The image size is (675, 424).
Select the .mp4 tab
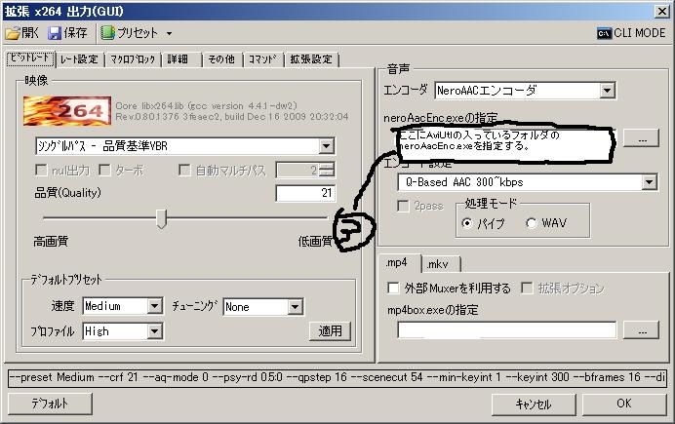coord(399,263)
